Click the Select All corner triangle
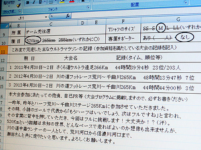 (x=6, y=26)
